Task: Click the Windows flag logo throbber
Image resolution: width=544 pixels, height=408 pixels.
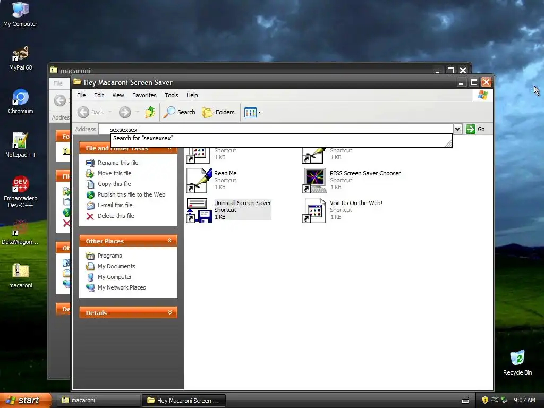Action: click(482, 95)
